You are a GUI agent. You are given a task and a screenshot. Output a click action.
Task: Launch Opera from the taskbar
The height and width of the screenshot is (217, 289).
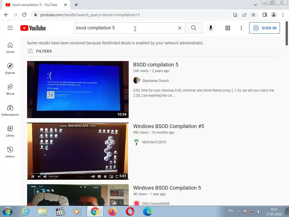click(x=130, y=211)
